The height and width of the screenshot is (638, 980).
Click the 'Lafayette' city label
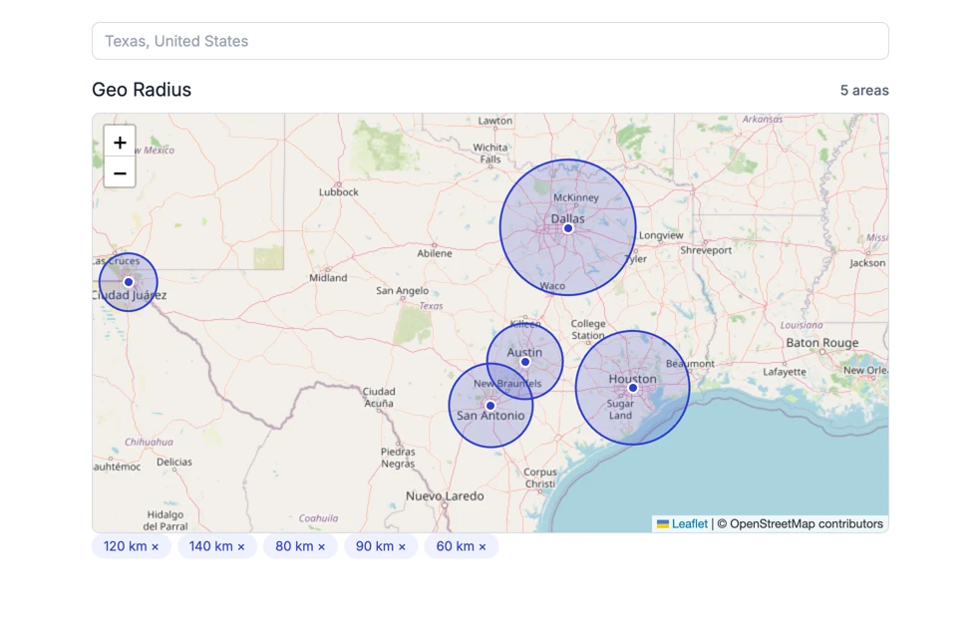(x=785, y=372)
